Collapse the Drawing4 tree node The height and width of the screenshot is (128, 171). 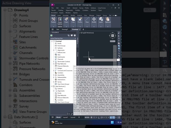(x=52, y=41)
